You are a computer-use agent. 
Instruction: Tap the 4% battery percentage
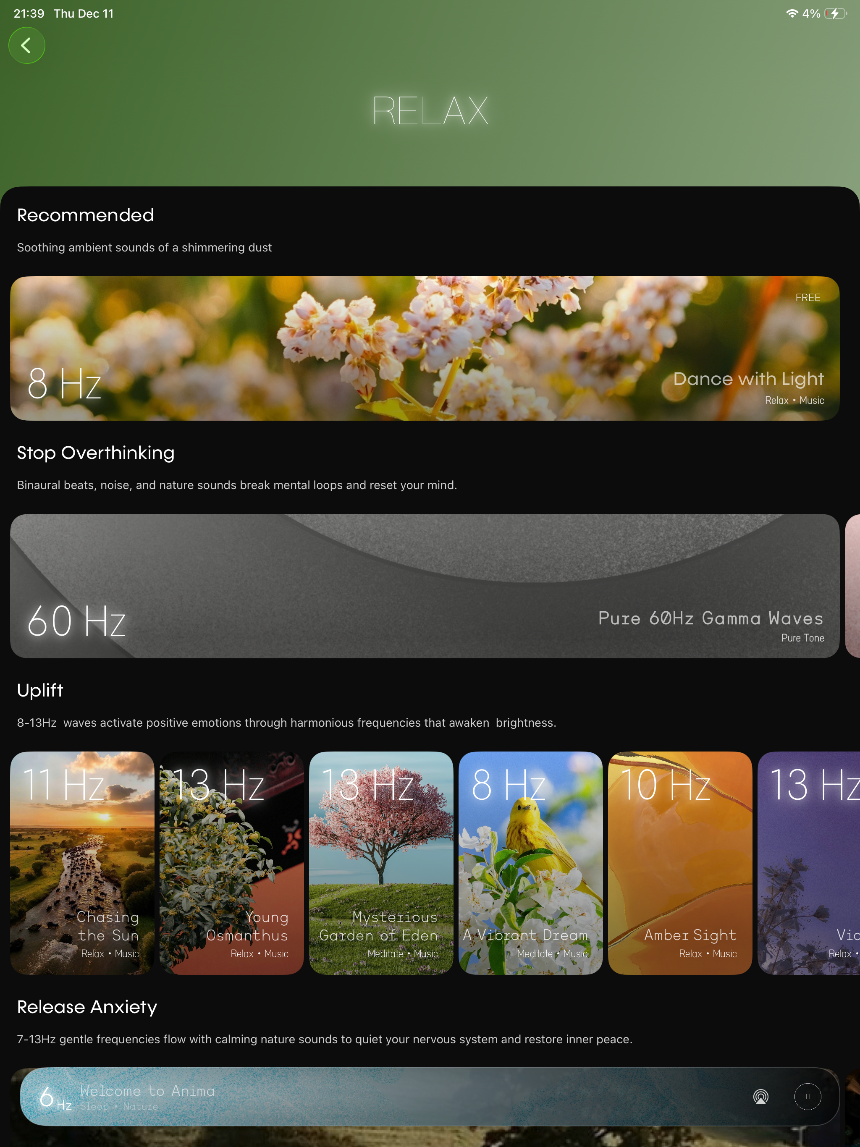point(811,13)
